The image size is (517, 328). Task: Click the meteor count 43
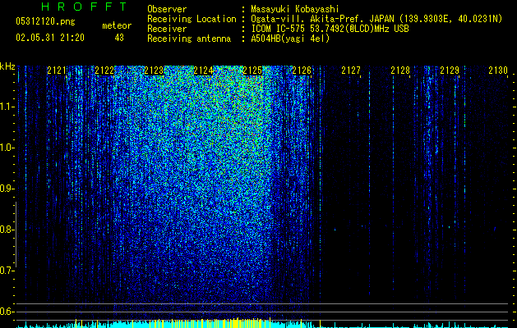click(119, 38)
